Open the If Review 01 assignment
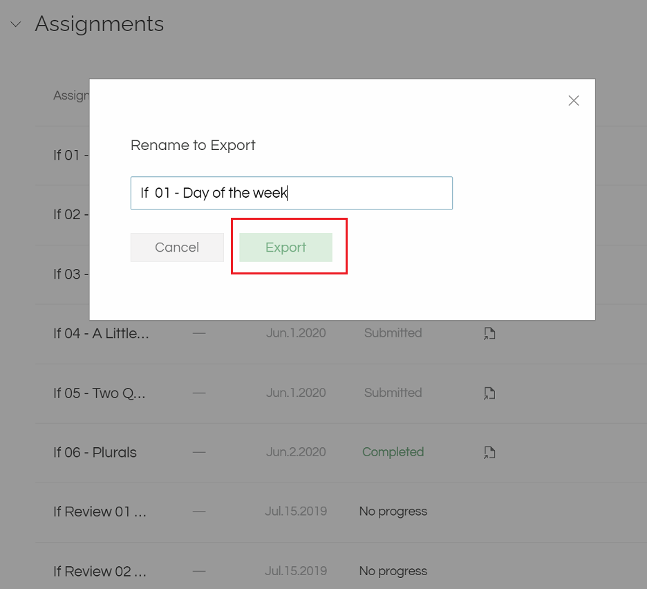Image resolution: width=647 pixels, height=589 pixels. pos(100,512)
